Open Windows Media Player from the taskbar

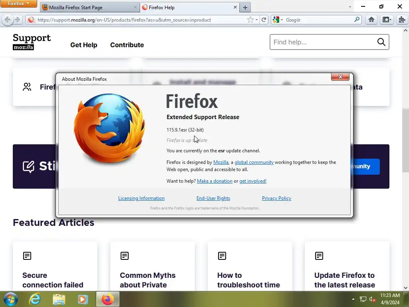coord(83,299)
